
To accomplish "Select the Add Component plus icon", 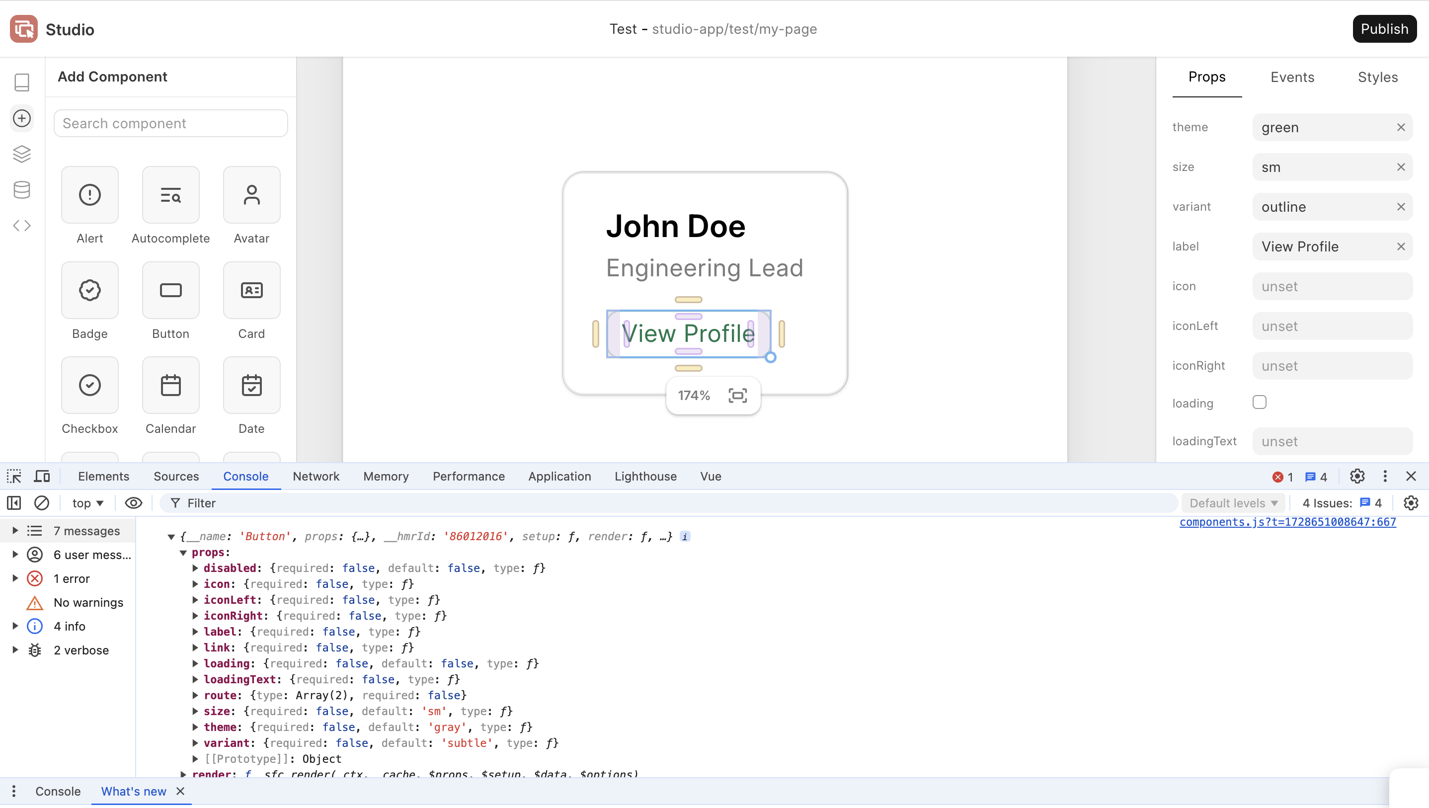I will (x=22, y=118).
